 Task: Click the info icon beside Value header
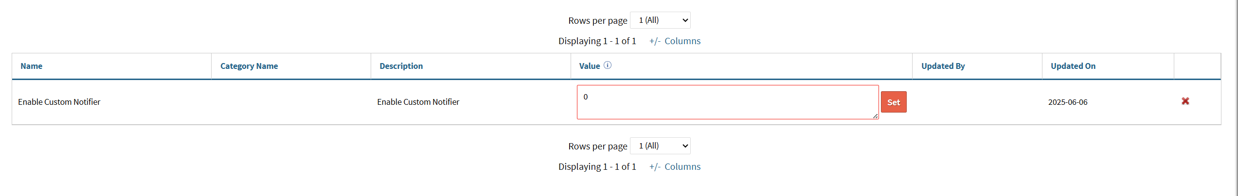pyautogui.click(x=608, y=65)
